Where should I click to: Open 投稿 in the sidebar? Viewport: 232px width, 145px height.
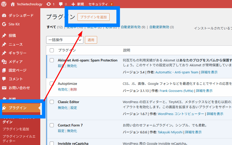coord(12,36)
